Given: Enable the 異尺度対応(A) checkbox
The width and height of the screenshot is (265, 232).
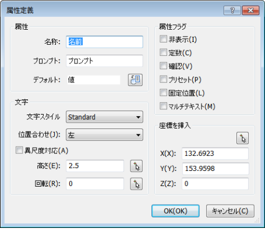Looking at the screenshot, I should [x=19, y=150].
